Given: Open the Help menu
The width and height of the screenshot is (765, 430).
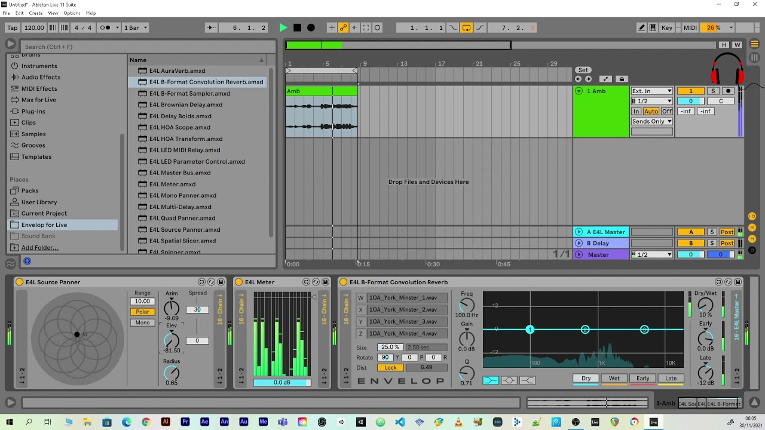Looking at the screenshot, I should click(91, 13).
